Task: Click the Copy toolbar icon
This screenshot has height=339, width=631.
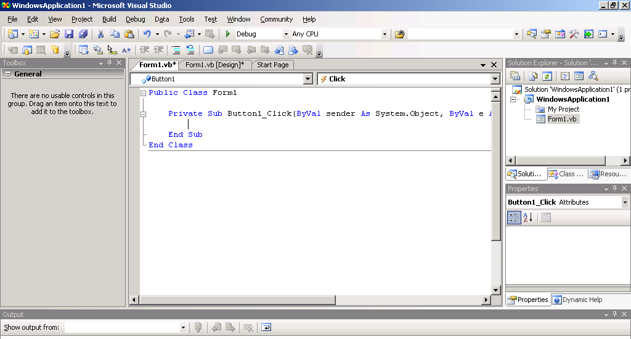Action: (115, 35)
